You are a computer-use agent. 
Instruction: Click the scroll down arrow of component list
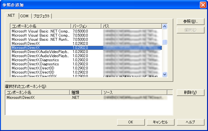(x=165, y=74)
